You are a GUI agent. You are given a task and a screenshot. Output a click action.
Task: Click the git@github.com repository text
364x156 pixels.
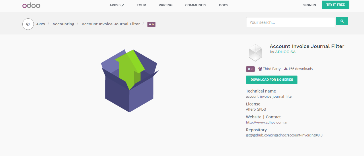coord(284,135)
